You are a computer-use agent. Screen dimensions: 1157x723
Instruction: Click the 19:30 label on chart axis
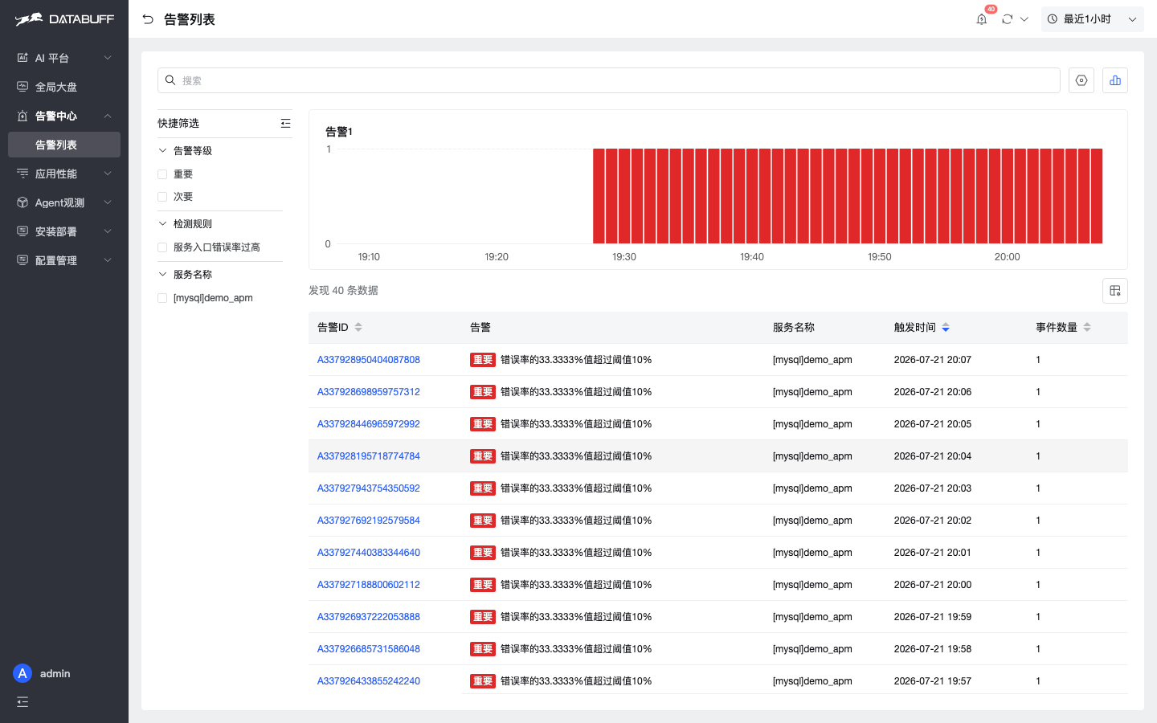point(624,257)
